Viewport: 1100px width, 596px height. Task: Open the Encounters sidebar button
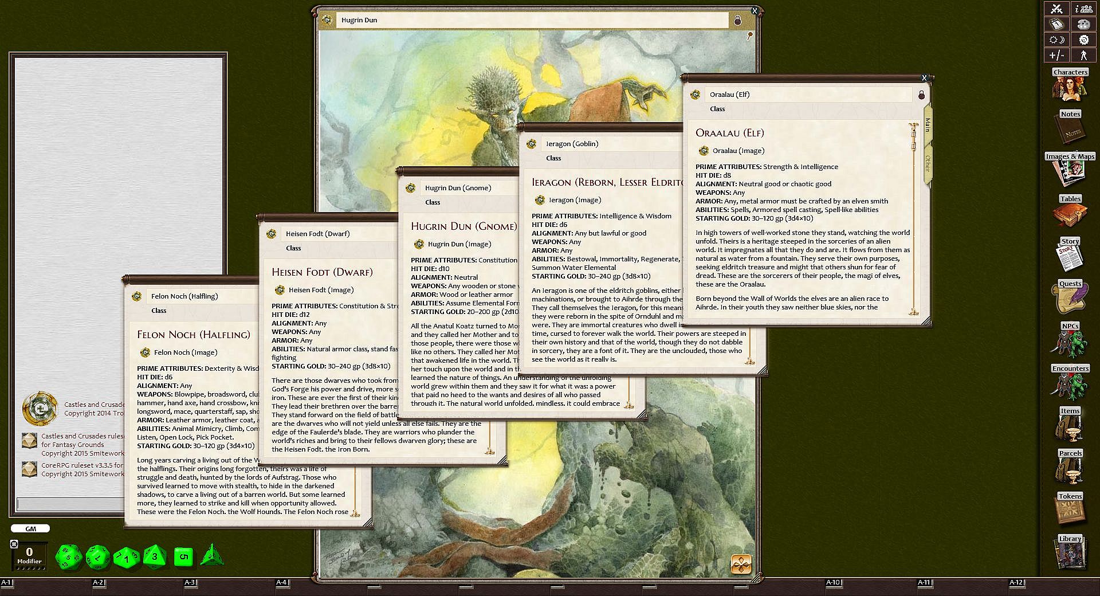(x=1070, y=382)
